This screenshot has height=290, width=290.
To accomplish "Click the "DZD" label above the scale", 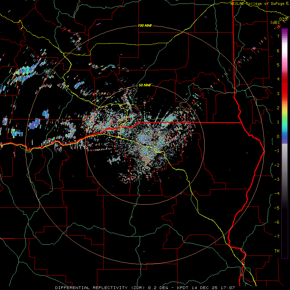I will point(283,19).
